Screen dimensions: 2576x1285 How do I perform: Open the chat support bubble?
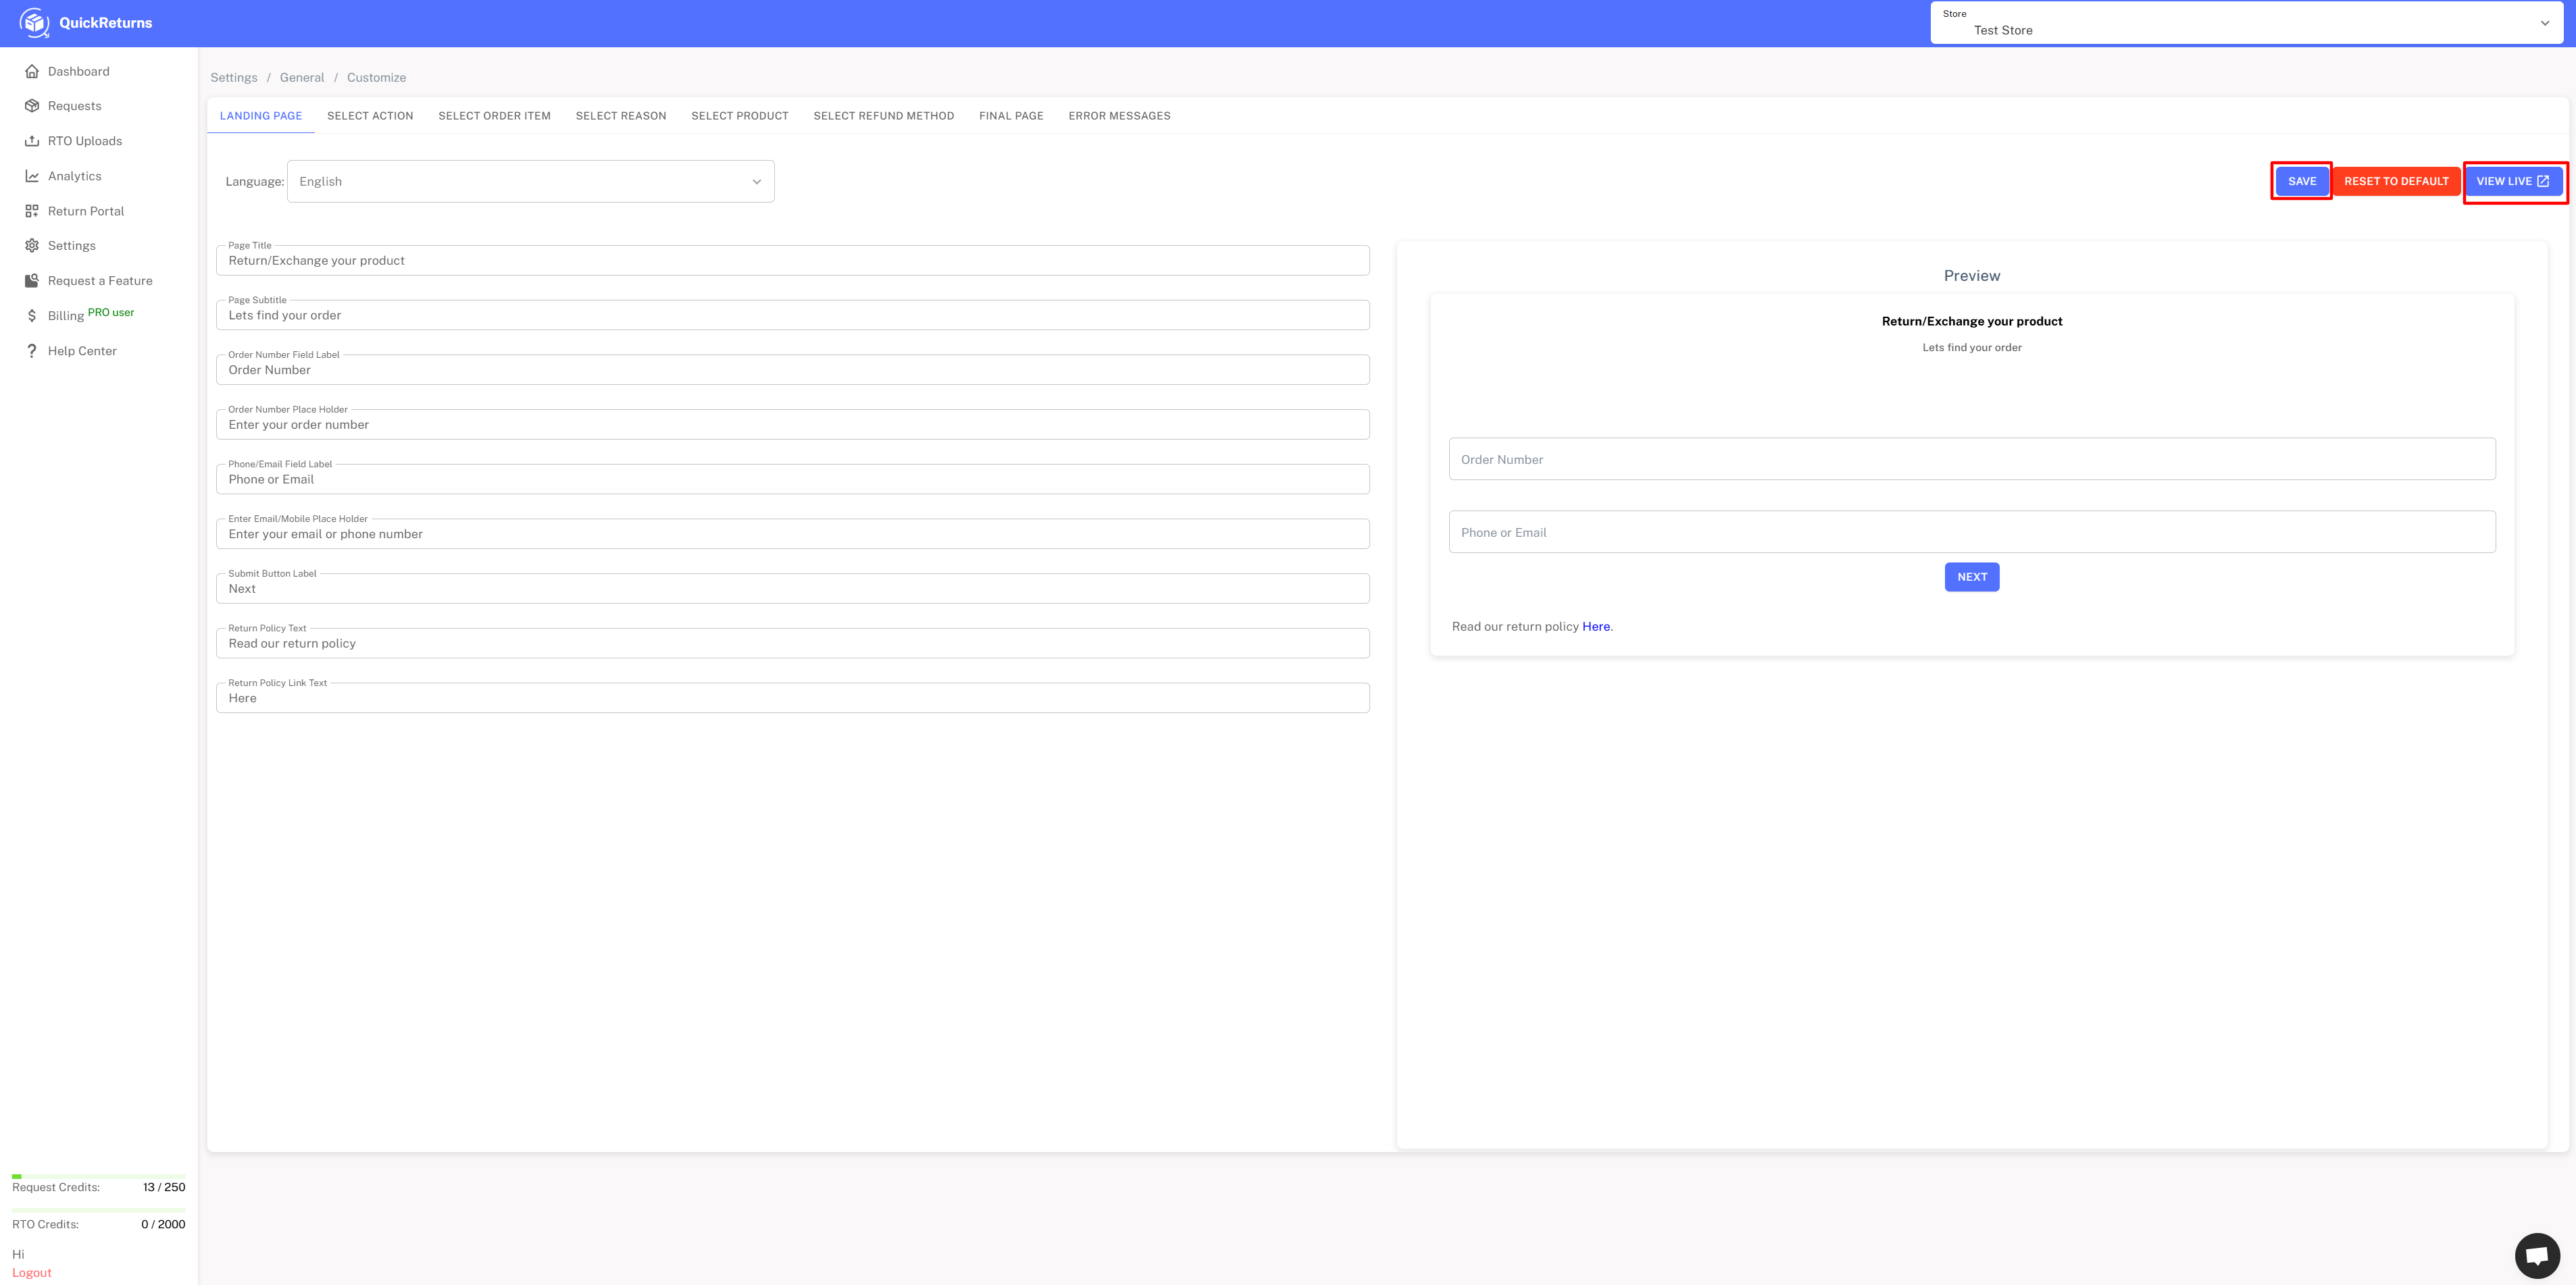[2537, 1256]
